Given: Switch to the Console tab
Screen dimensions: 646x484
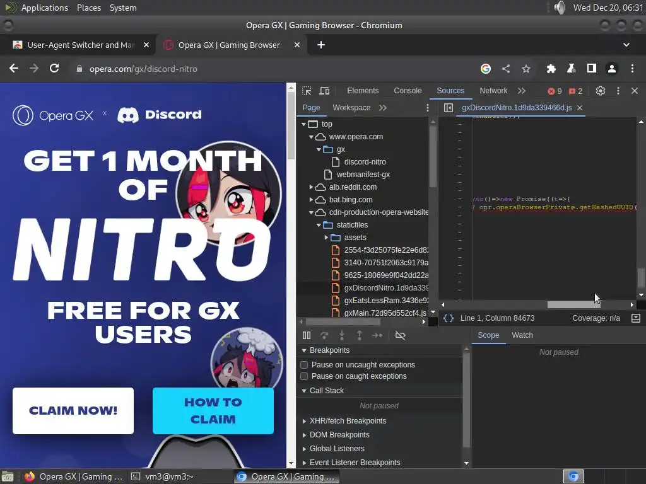Looking at the screenshot, I should click(x=408, y=91).
